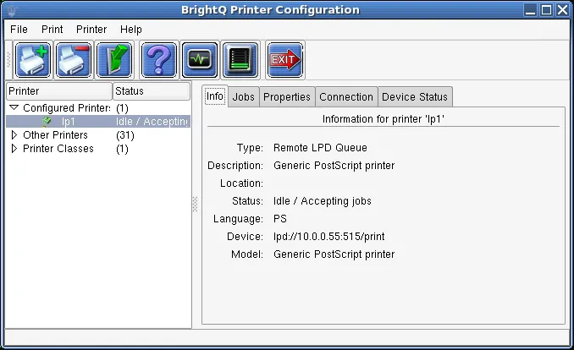Click the 'Remote LPD Queue' type value
574x350 pixels.
click(x=320, y=148)
